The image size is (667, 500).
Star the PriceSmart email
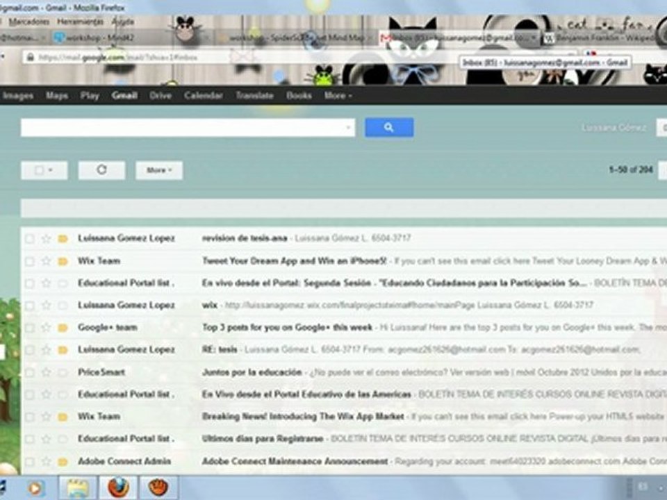[46, 372]
